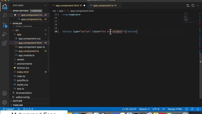Image resolution: width=202 pixels, height=114 pixels.
Task: Open Explorer's more actions ellipsis
Action: (x=45, y=5)
